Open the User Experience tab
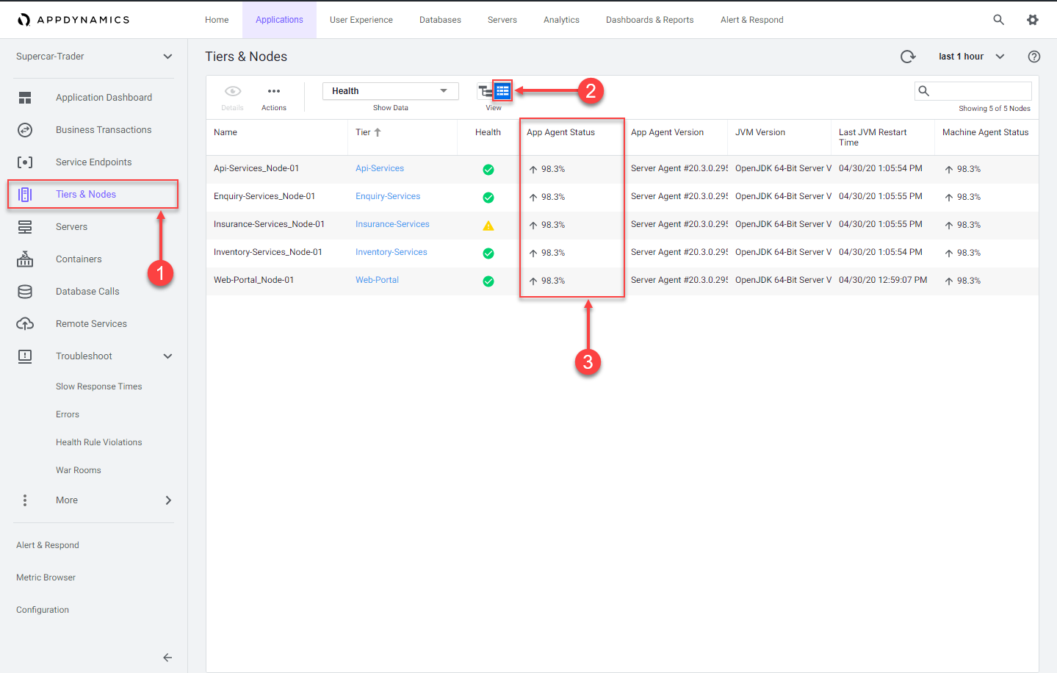Image resolution: width=1057 pixels, height=673 pixels. [361, 20]
